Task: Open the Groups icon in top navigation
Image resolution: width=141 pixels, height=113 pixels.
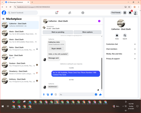Action: click(x=83, y=13)
